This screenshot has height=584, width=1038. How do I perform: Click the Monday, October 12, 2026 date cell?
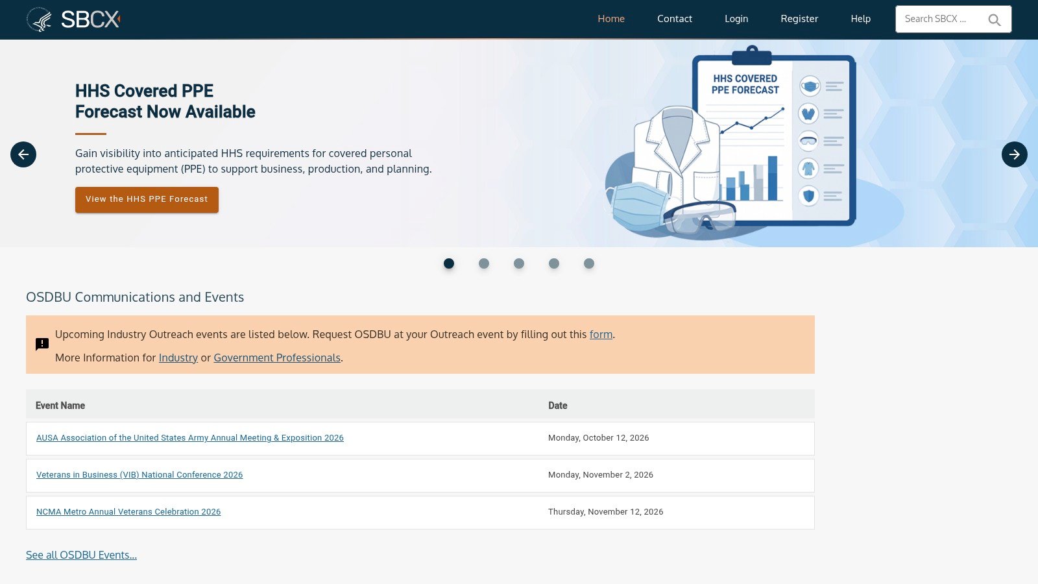coord(598,438)
